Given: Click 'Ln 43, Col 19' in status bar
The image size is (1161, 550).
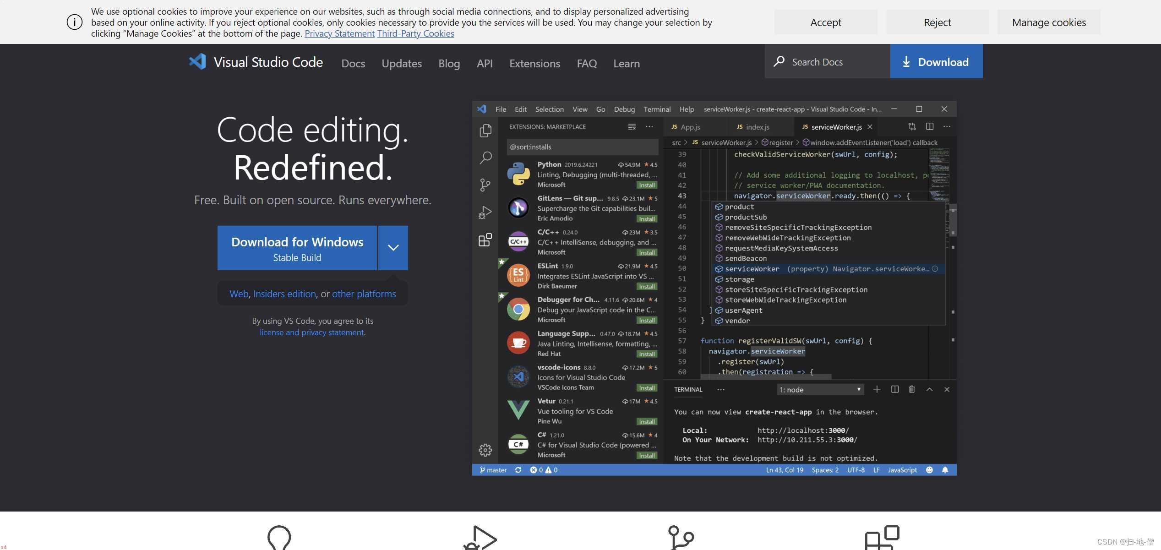Looking at the screenshot, I should 785,470.
